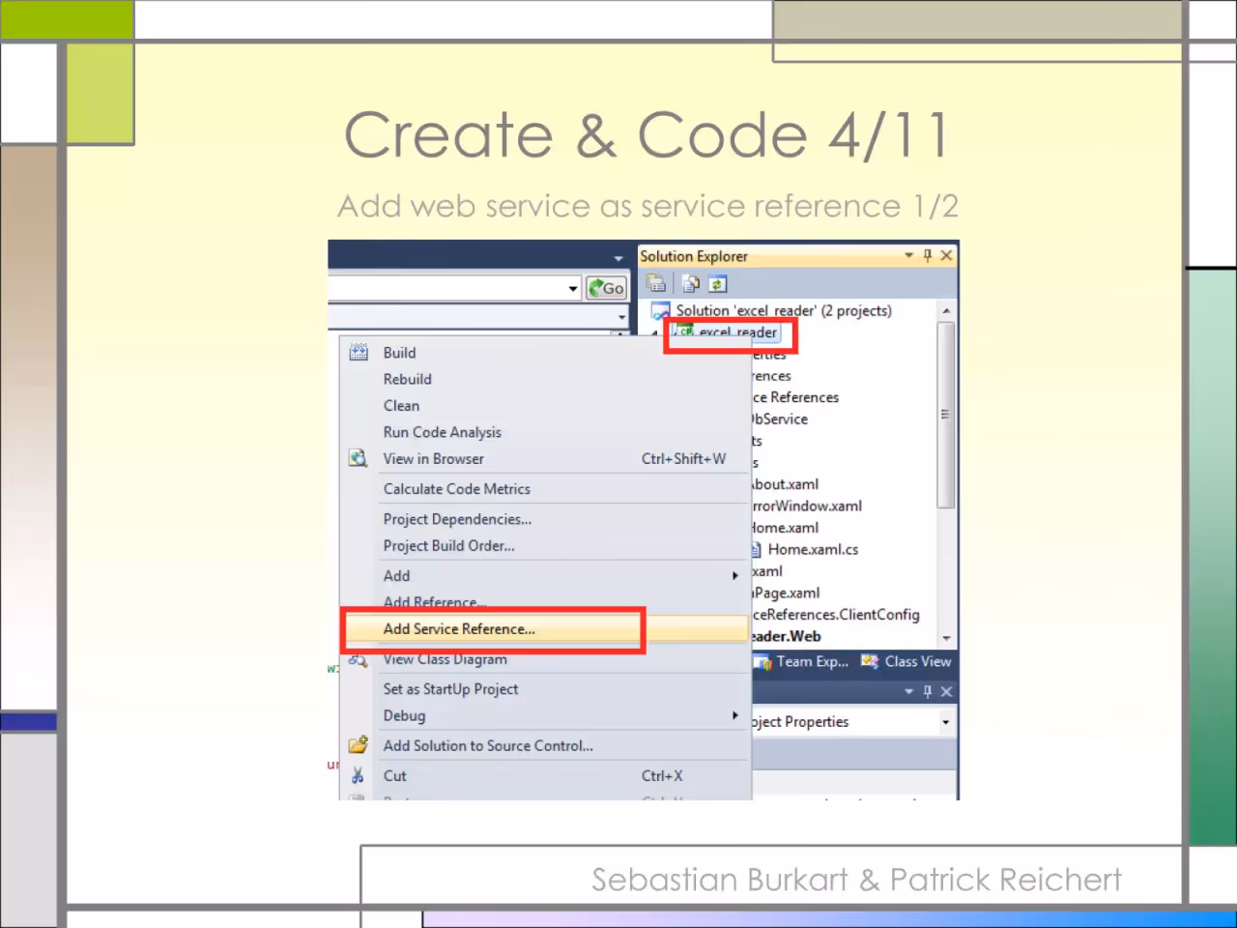Screen dimensions: 1237x928
Task: Expand the Add submenu arrow
Action: point(735,575)
